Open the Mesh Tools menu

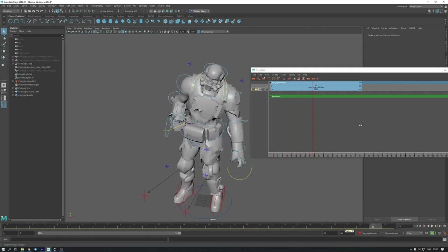coord(83,6)
